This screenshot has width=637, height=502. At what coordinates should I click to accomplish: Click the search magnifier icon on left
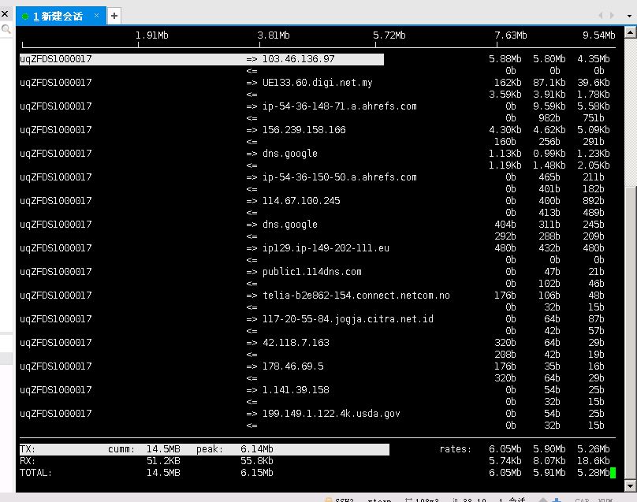[x=6, y=30]
